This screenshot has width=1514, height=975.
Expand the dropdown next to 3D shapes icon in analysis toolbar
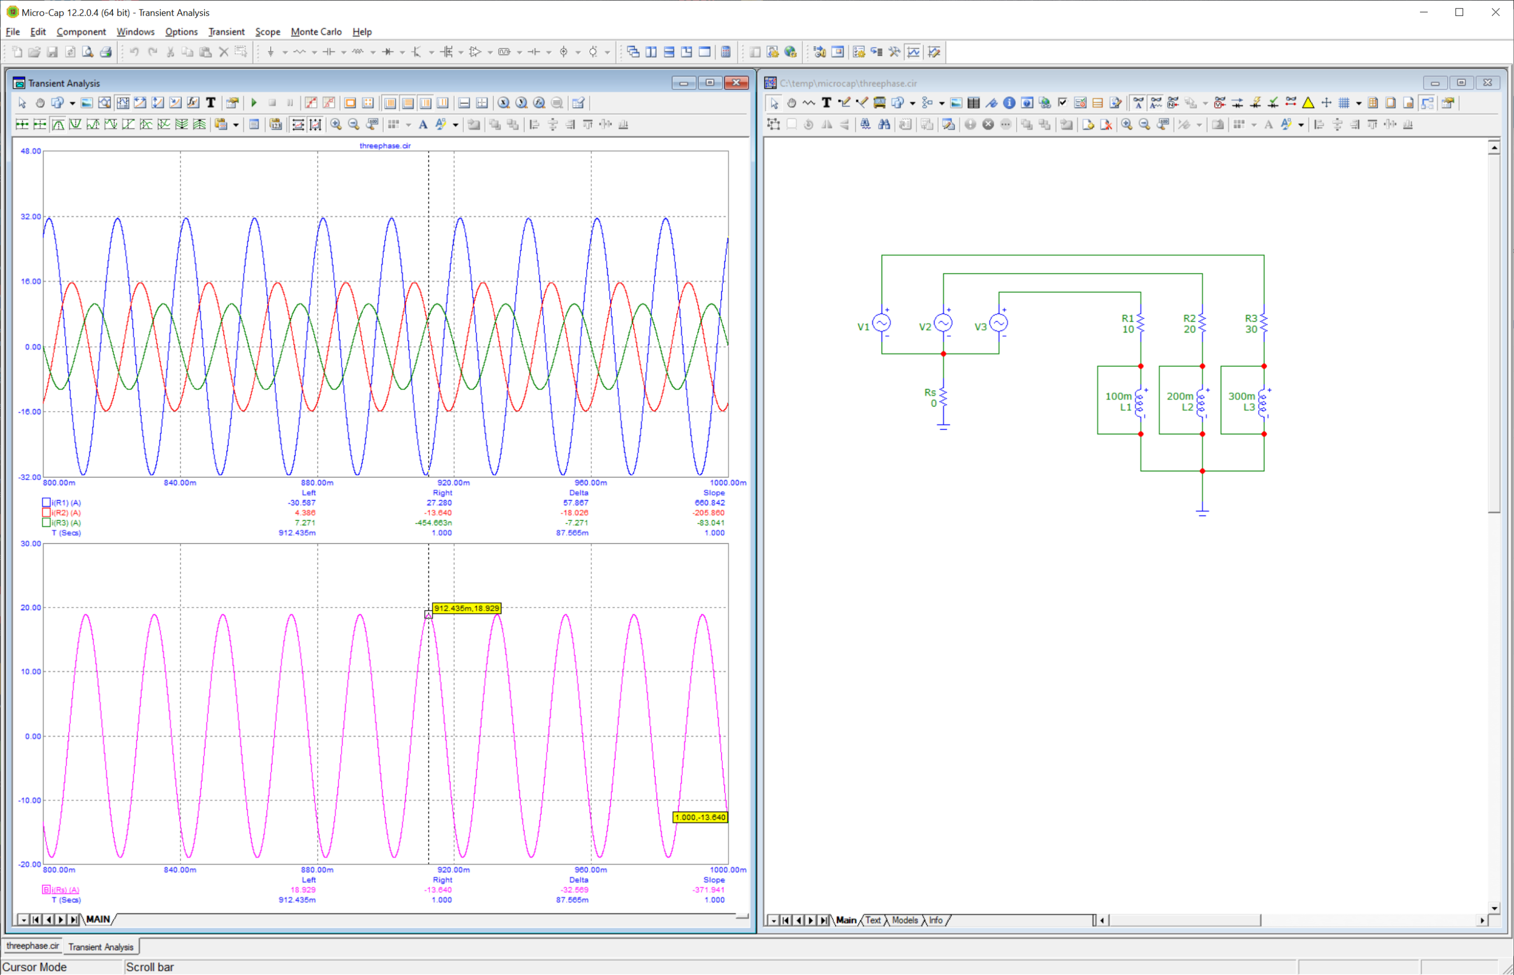click(72, 103)
